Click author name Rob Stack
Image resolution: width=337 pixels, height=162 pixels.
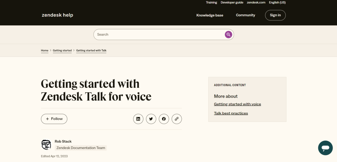63,141
